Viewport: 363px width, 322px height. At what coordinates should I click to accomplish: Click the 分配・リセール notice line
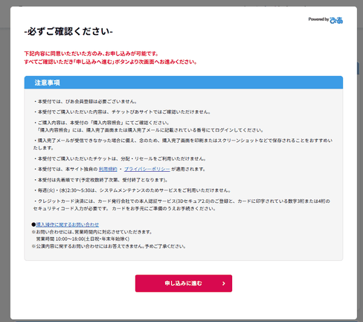120,158
